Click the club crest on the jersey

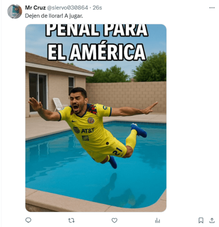(x=91, y=120)
